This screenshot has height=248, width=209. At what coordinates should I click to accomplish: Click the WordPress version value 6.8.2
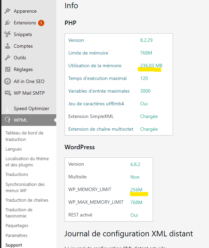click(x=135, y=164)
